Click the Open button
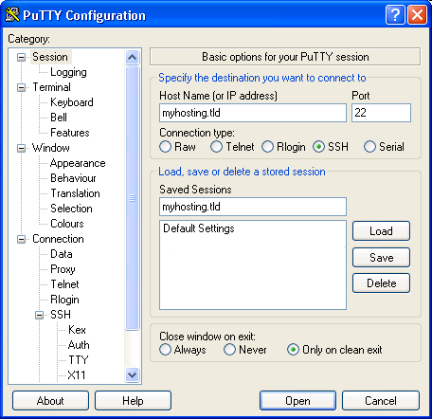The image size is (432, 419). (297, 401)
